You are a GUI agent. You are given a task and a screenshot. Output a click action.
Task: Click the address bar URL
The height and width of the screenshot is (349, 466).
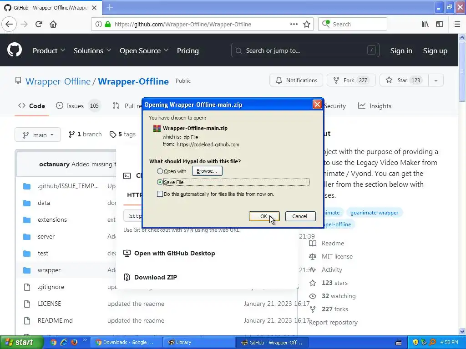(x=183, y=25)
